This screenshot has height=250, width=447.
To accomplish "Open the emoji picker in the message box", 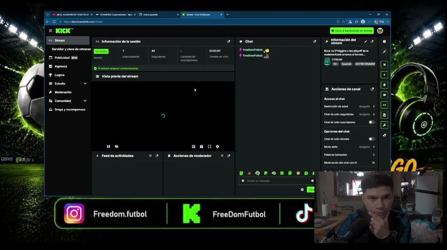I will click(312, 181).
